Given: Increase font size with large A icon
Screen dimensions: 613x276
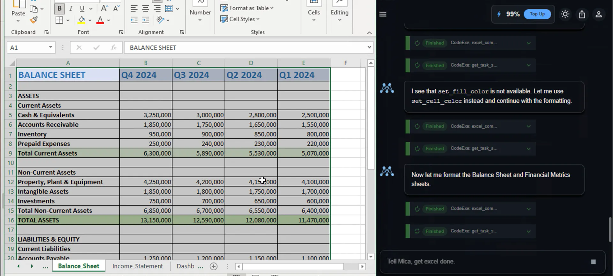Looking at the screenshot, I should click(104, 9).
